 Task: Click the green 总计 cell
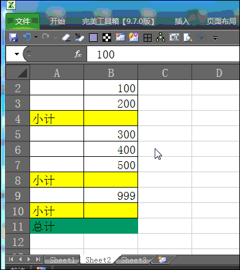click(x=84, y=226)
